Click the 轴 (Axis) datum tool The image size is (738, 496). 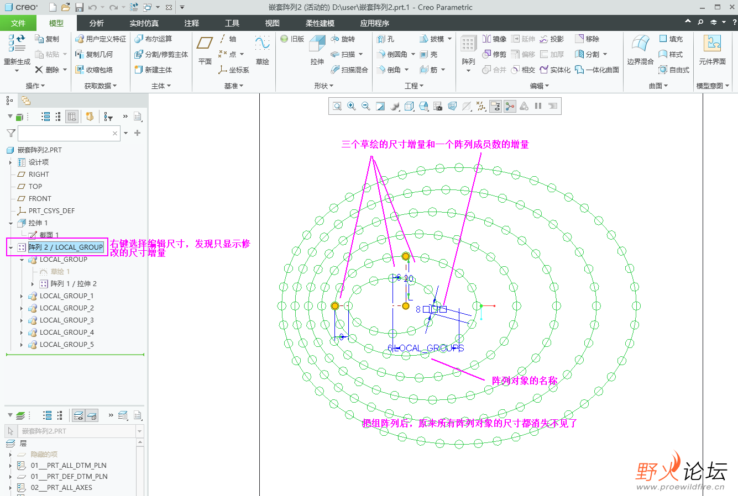click(227, 39)
